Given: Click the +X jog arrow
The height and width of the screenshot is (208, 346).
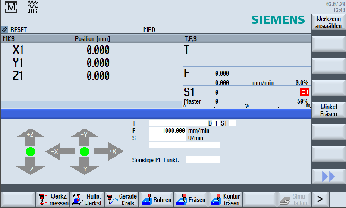Looking at the screenshot, I should pyautogui.click(x=109, y=151).
